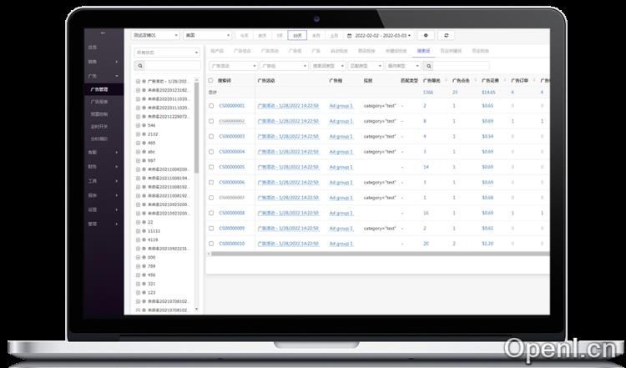Click the grey status dot beside item 546
This screenshot has height=368, width=626.
tap(144, 124)
